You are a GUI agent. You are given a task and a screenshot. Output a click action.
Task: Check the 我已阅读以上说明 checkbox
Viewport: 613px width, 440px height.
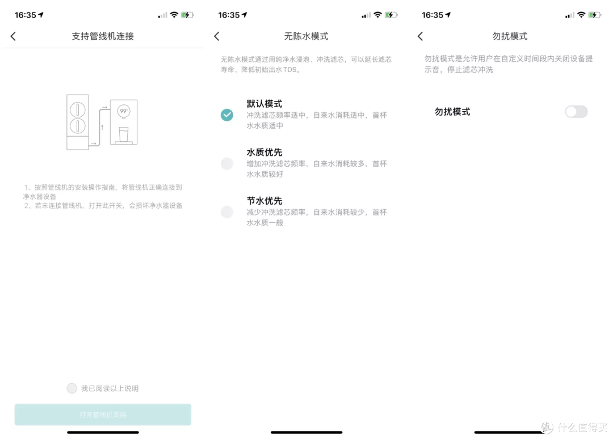click(x=72, y=388)
